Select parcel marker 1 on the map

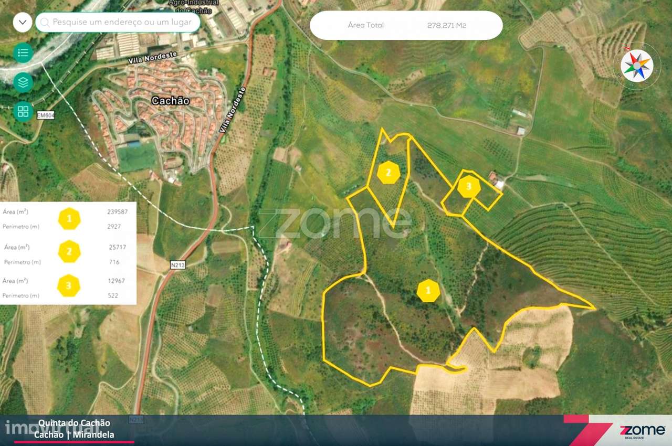[428, 290]
